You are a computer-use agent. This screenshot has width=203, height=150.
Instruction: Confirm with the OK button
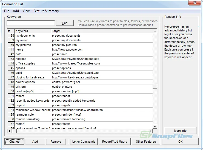(x=180, y=142)
